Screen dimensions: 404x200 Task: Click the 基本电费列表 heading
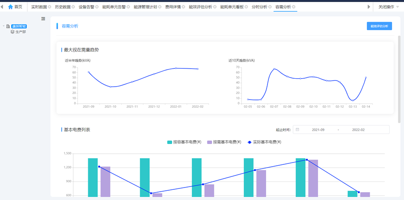pyautogui.click(x=77, y=130)
